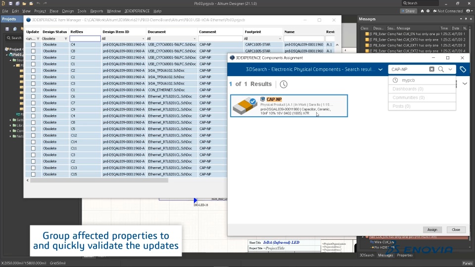This screenshot has width=475, height=267.
Task: Select the CAP-NP result card thumbnail
Action: click(x=245, y=106)
